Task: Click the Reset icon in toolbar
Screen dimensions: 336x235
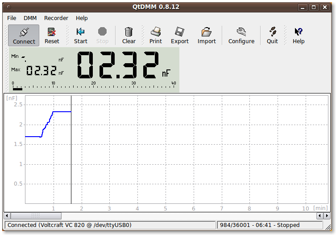Action: pos(52,35)
